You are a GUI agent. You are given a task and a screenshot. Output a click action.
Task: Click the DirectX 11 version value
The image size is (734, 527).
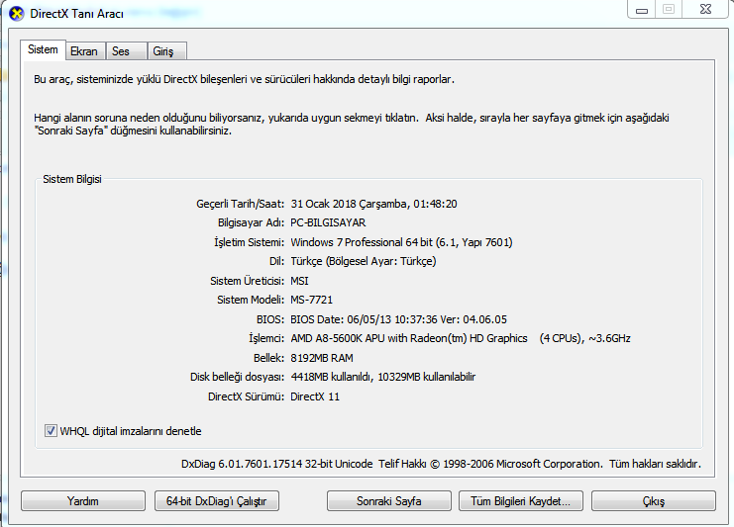point(317,396)
